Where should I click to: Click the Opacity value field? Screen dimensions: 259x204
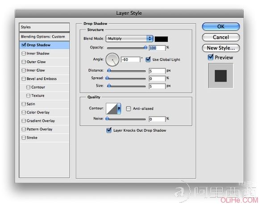[157, 48]
